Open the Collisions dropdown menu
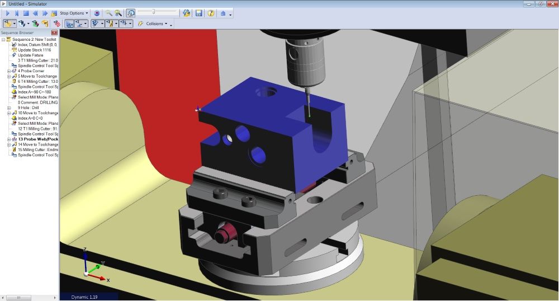Screen dimensions: 559x301 tap(156, 23)
